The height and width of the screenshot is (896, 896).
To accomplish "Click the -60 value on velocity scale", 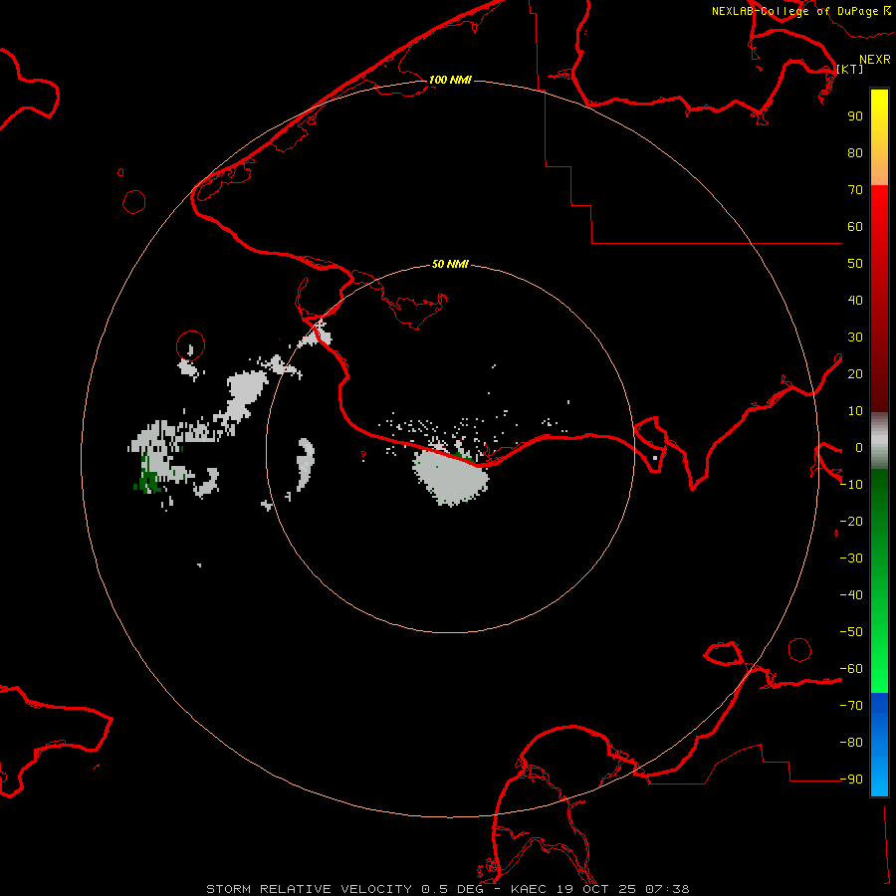I will 851,669.
